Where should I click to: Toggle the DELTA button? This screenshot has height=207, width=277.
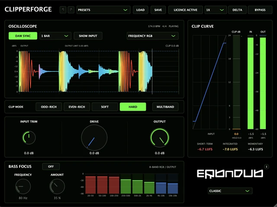[x=237, y=10]
